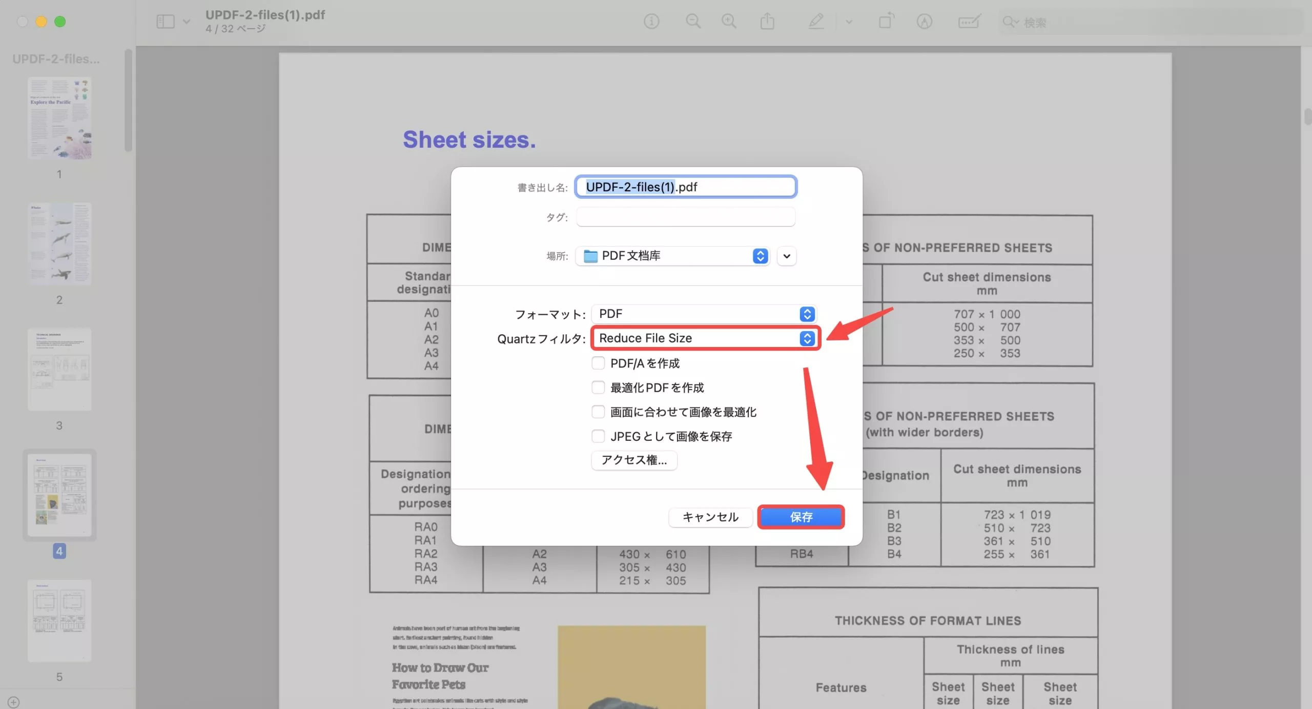Click the 保存 save button
This screenshot has height=709, width=1312.
click(801, 517)
